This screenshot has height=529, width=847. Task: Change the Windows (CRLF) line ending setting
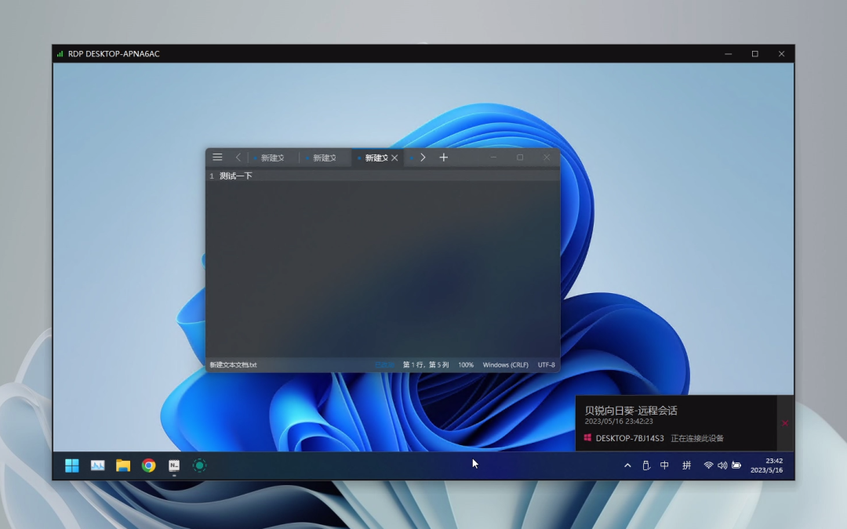[506, 365]
